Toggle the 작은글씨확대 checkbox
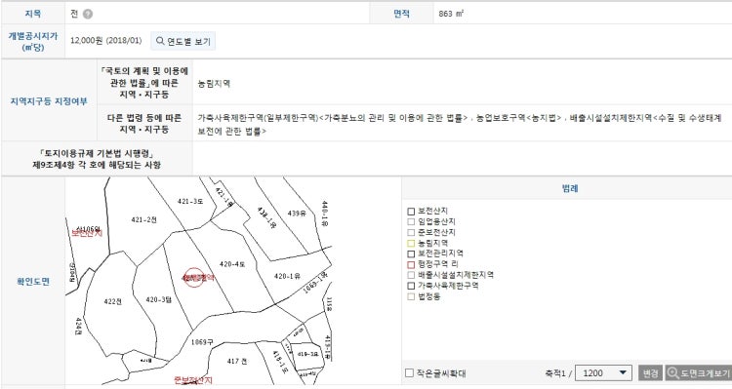This screenshot has height=389, width=732. 409,373
